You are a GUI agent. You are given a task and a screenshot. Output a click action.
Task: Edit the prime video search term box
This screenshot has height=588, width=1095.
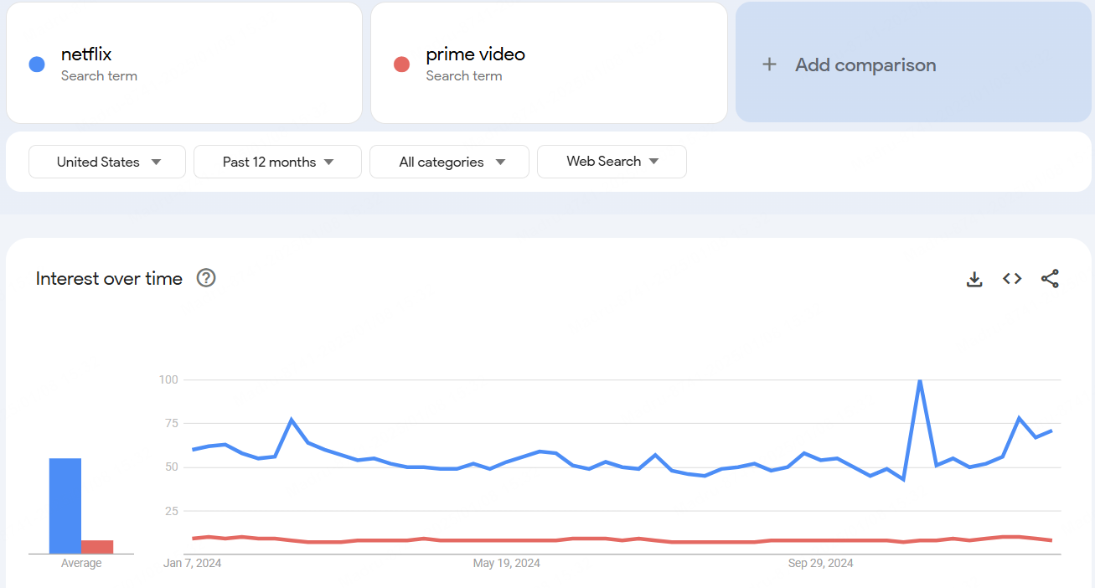549,63
